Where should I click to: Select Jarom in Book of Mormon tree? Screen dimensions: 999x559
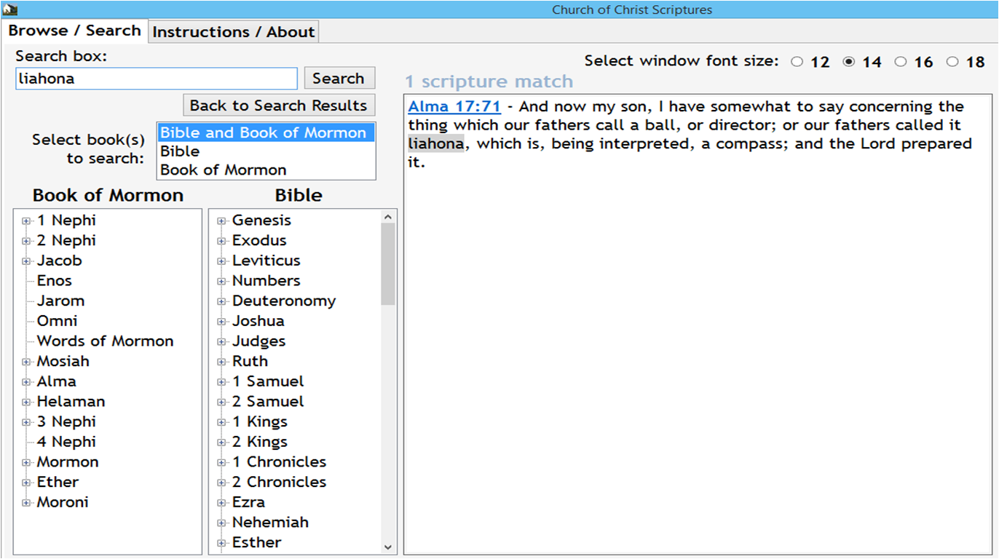tap(60, 301)
